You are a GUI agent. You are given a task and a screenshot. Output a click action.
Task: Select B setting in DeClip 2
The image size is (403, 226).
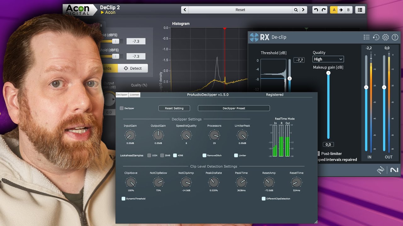[x=348, y=10]
